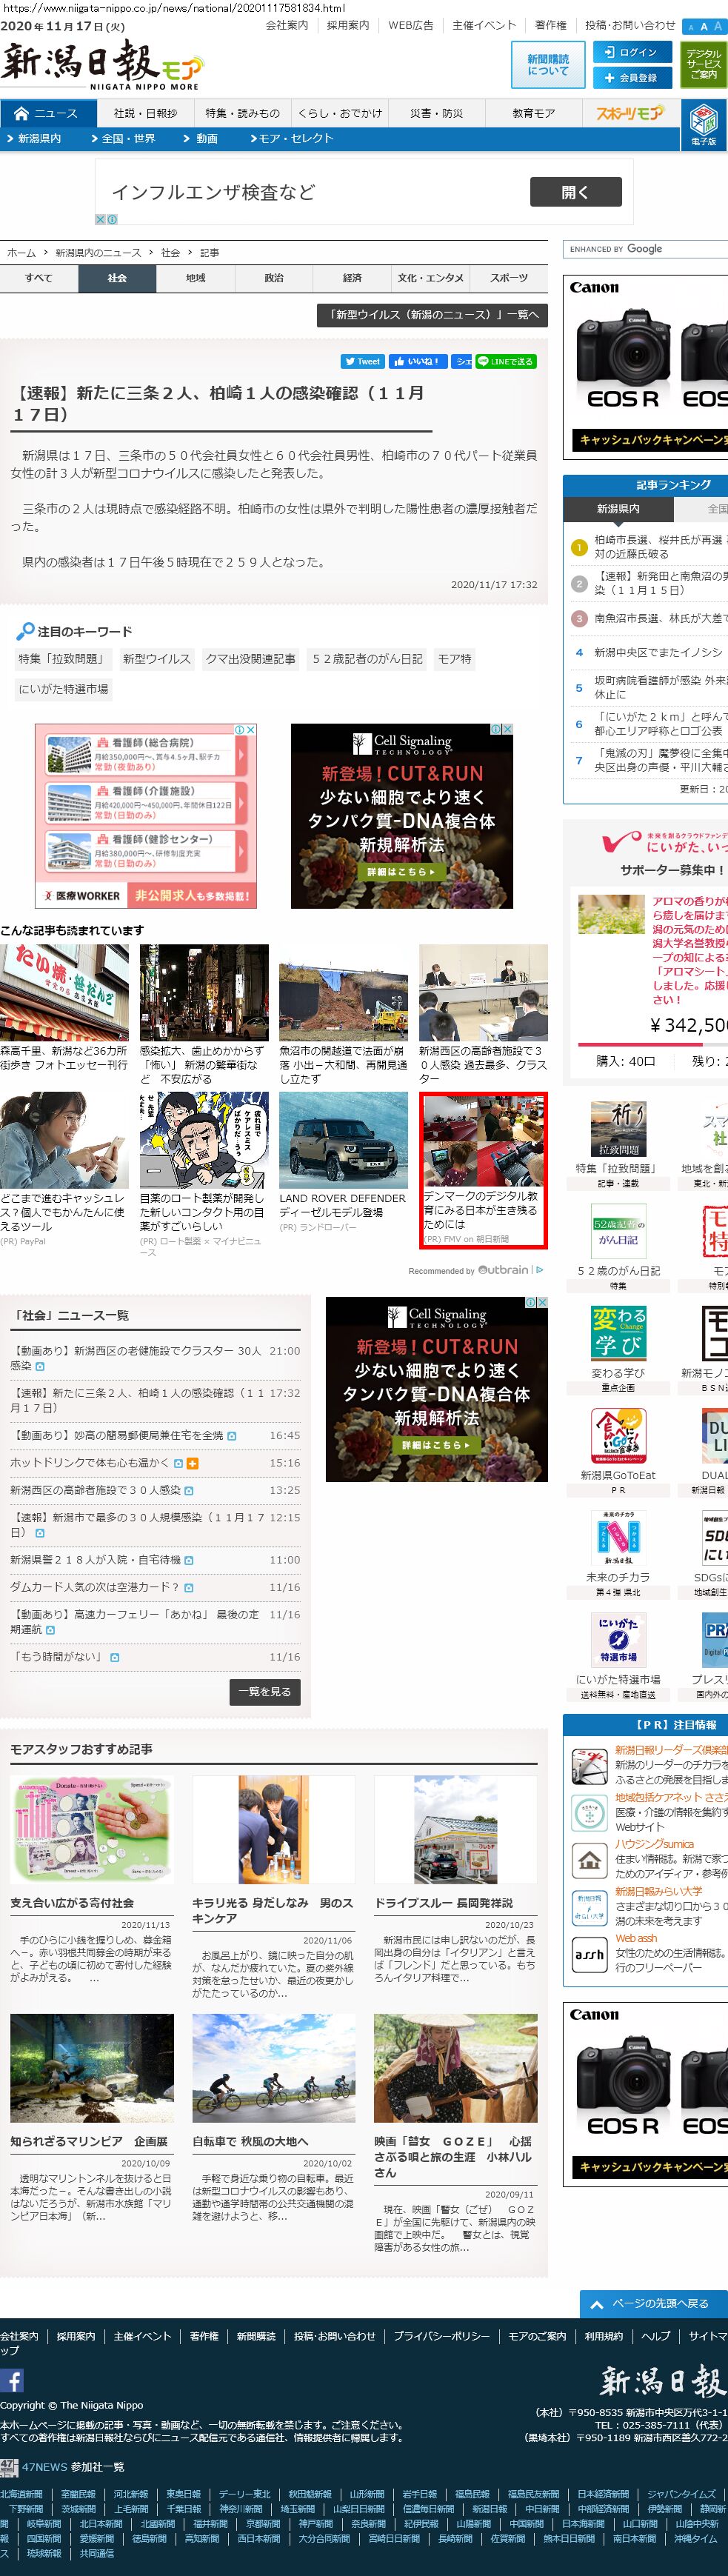Click the 会員登録 button

pos(631,77)
